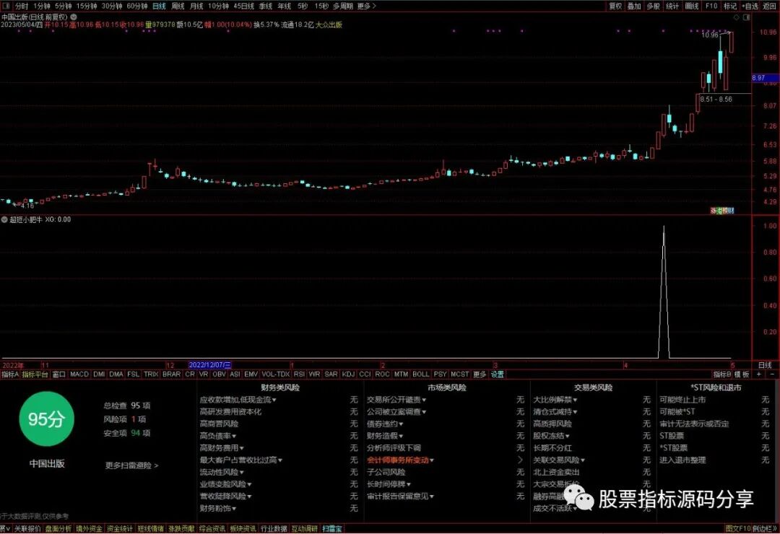Click the 叠加 overlay button
Viewport: 780px width, 534px height.
(x=634, y=6)
